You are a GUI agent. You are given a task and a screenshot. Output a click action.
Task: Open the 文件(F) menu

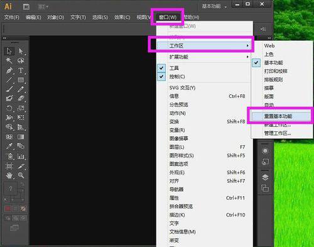tap(12, 17)
